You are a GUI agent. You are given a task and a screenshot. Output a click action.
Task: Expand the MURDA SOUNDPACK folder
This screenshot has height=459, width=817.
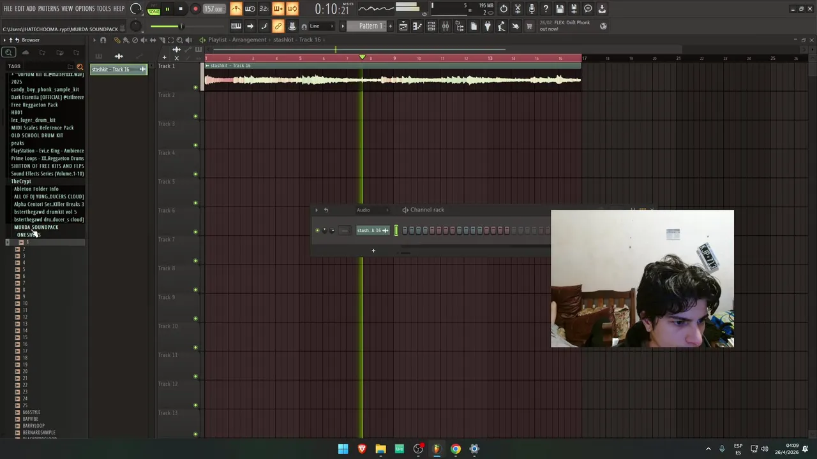click(36, 227)
